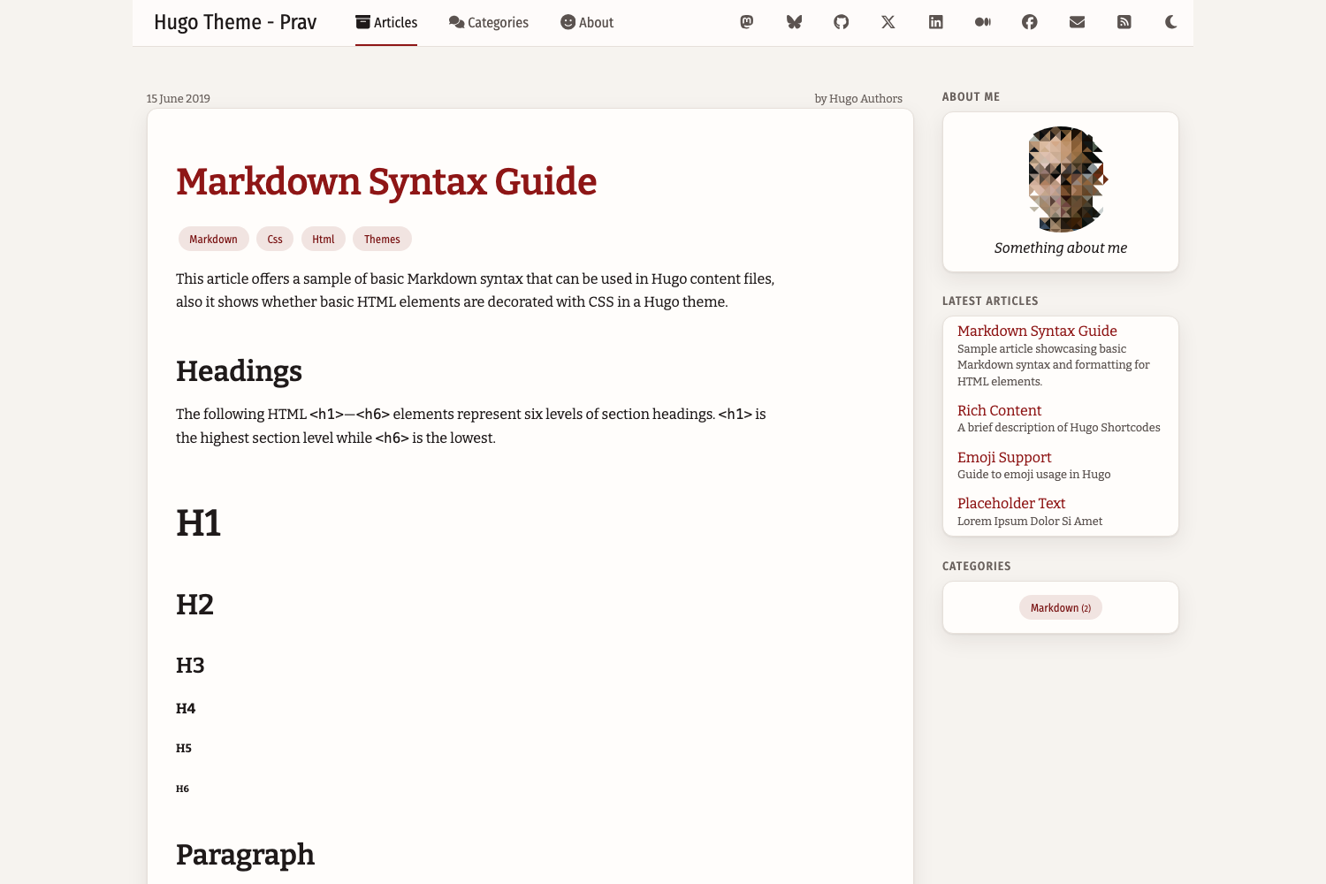1326x884 pixels.
Task: Open the Rich Content article link
Action: [999, 410]
